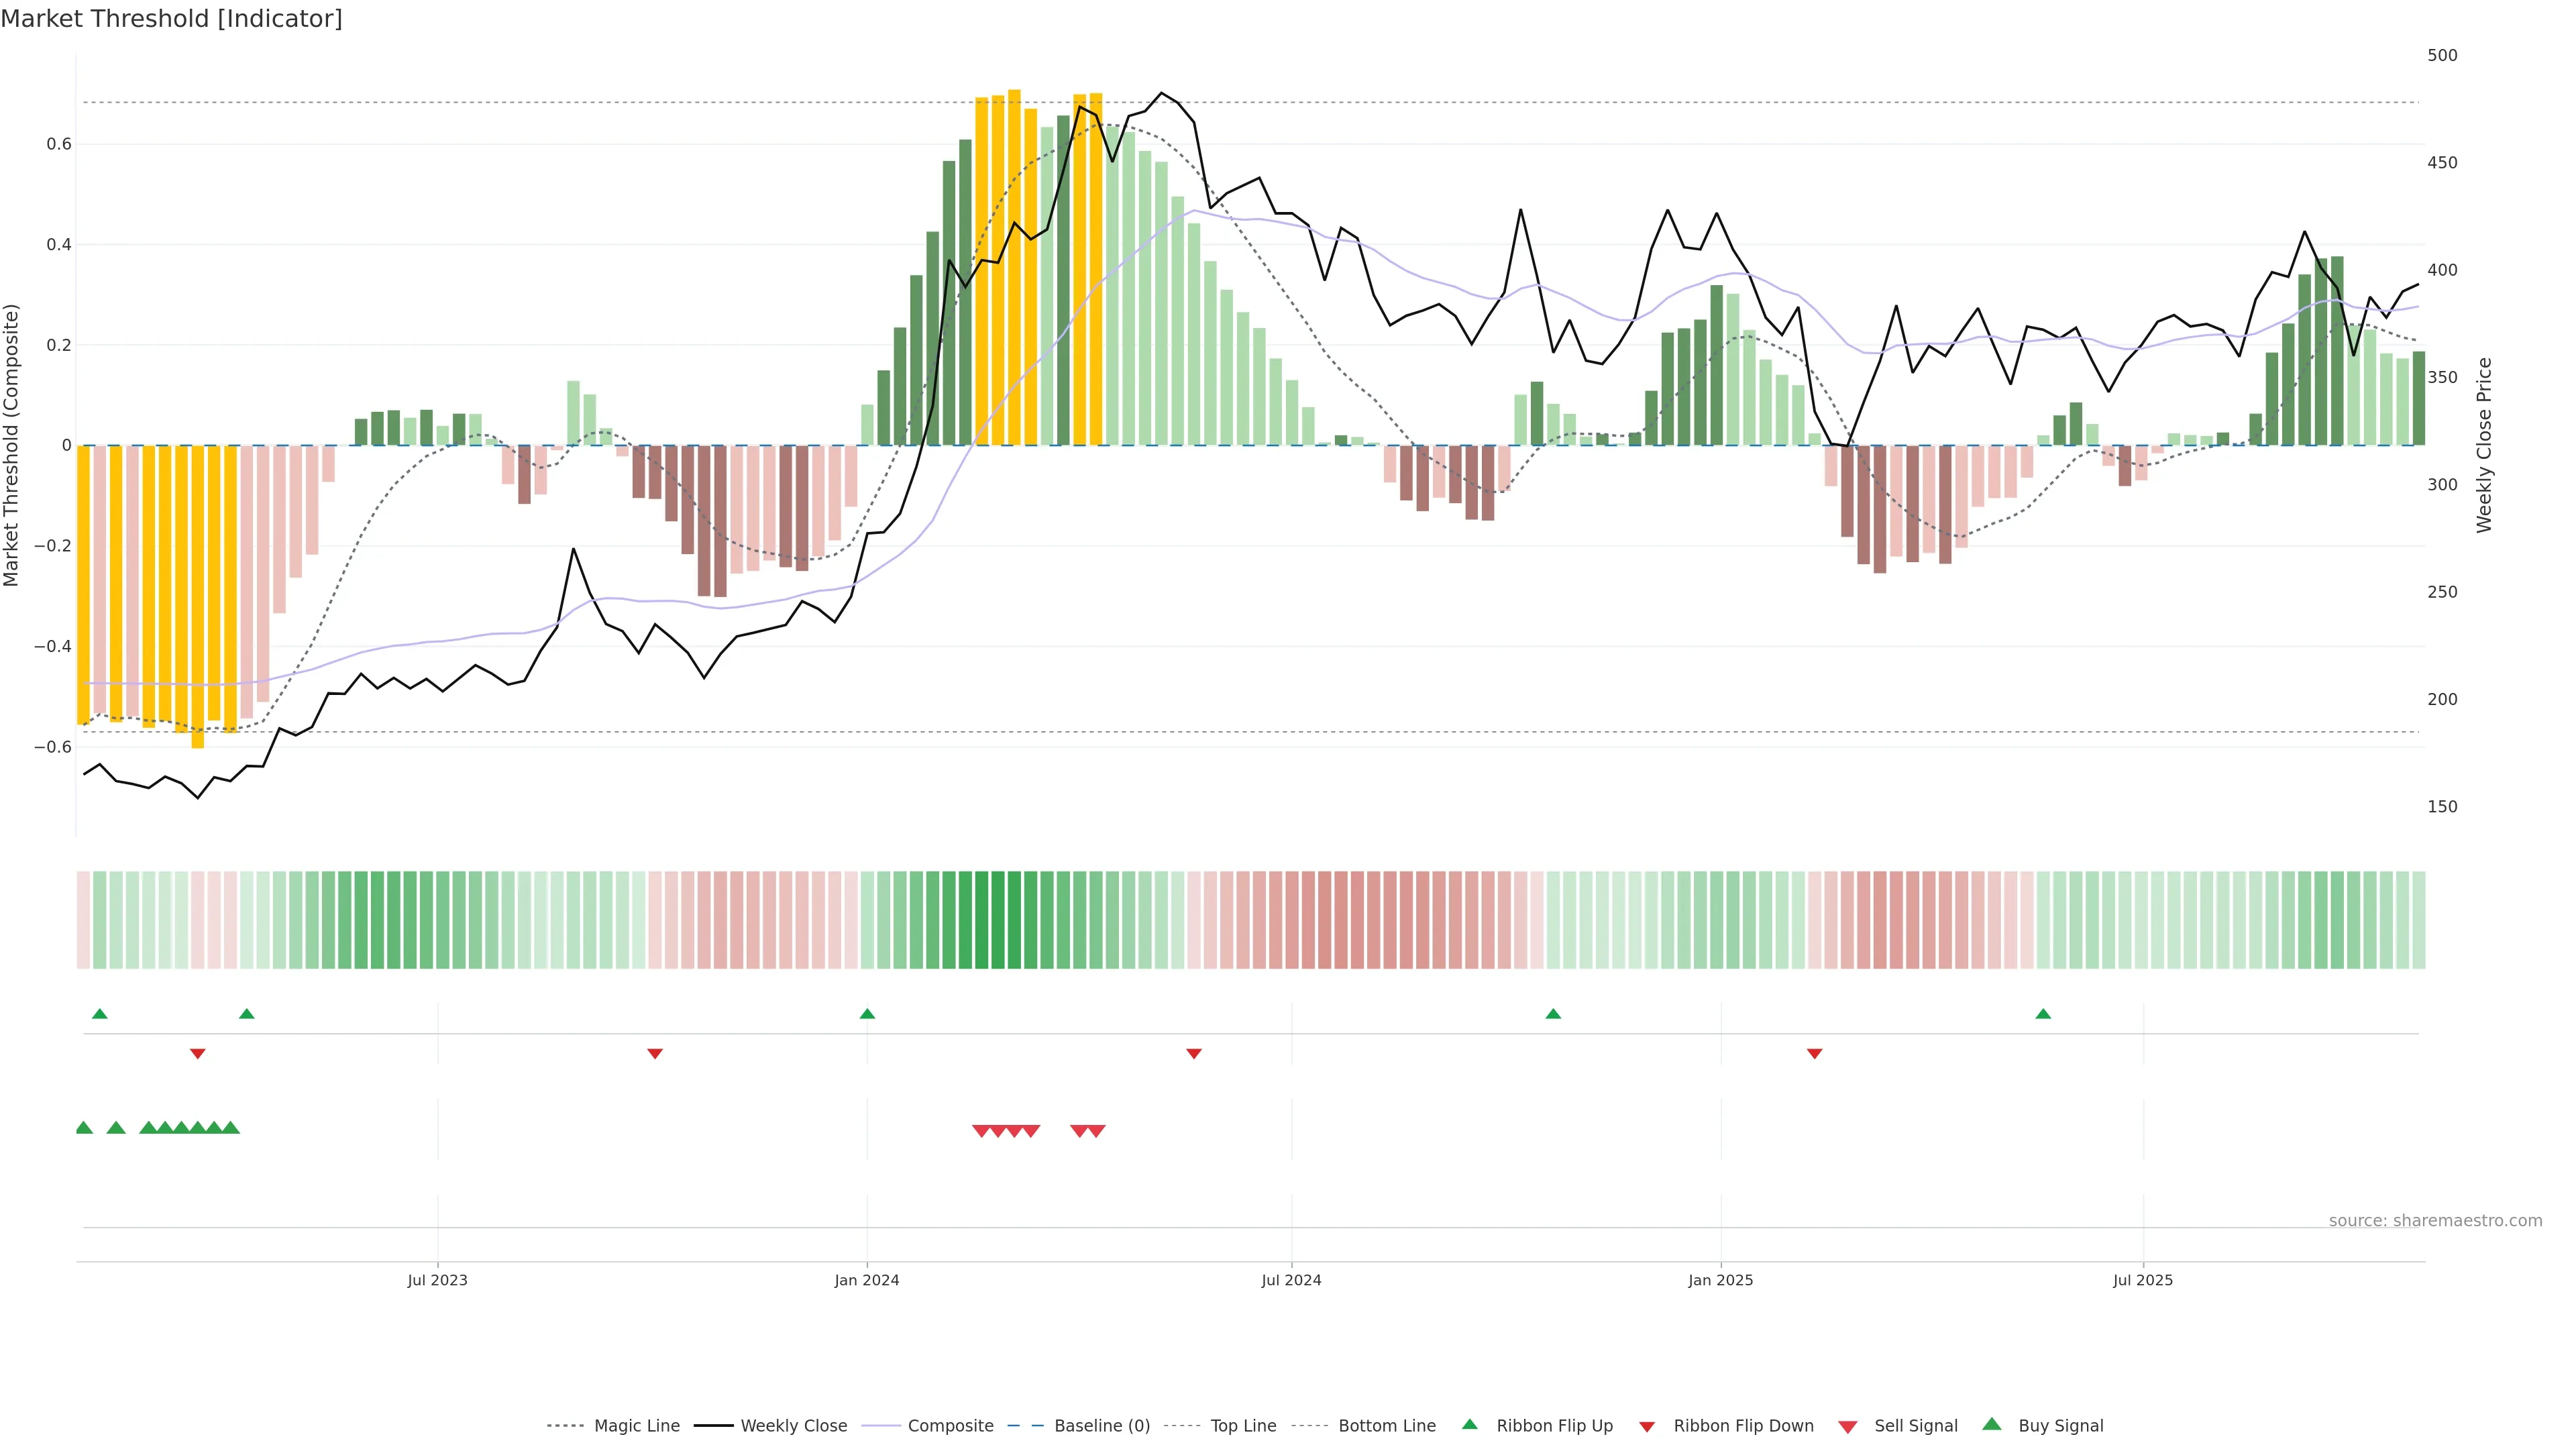Click the green flip up marker before Jul 2025
The image size is (2576, 1449).
click(2043, 1014)
